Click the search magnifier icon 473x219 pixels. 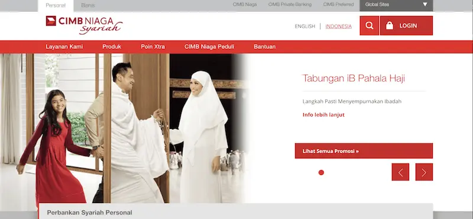pyautogui.click(x=369, y=25)
